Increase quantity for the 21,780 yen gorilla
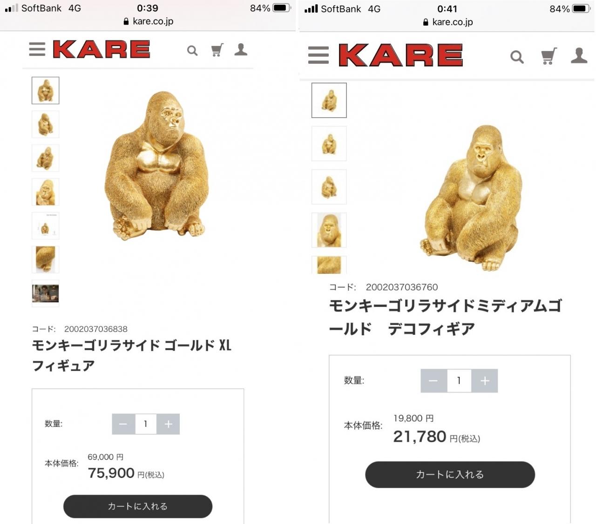This screenshot has width=596, height=524. click(485, 381)
